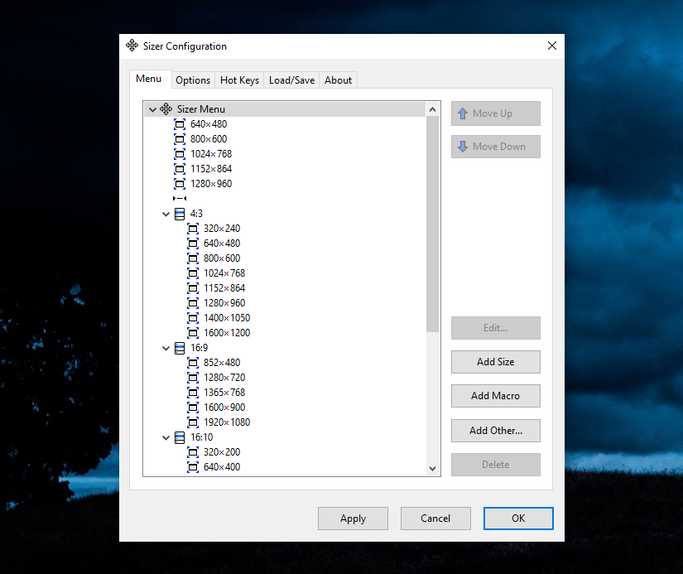This screenshot has width=683, height=574.
Task: Select the separator item below top-level 1280×960
Action: pos(180,198)
